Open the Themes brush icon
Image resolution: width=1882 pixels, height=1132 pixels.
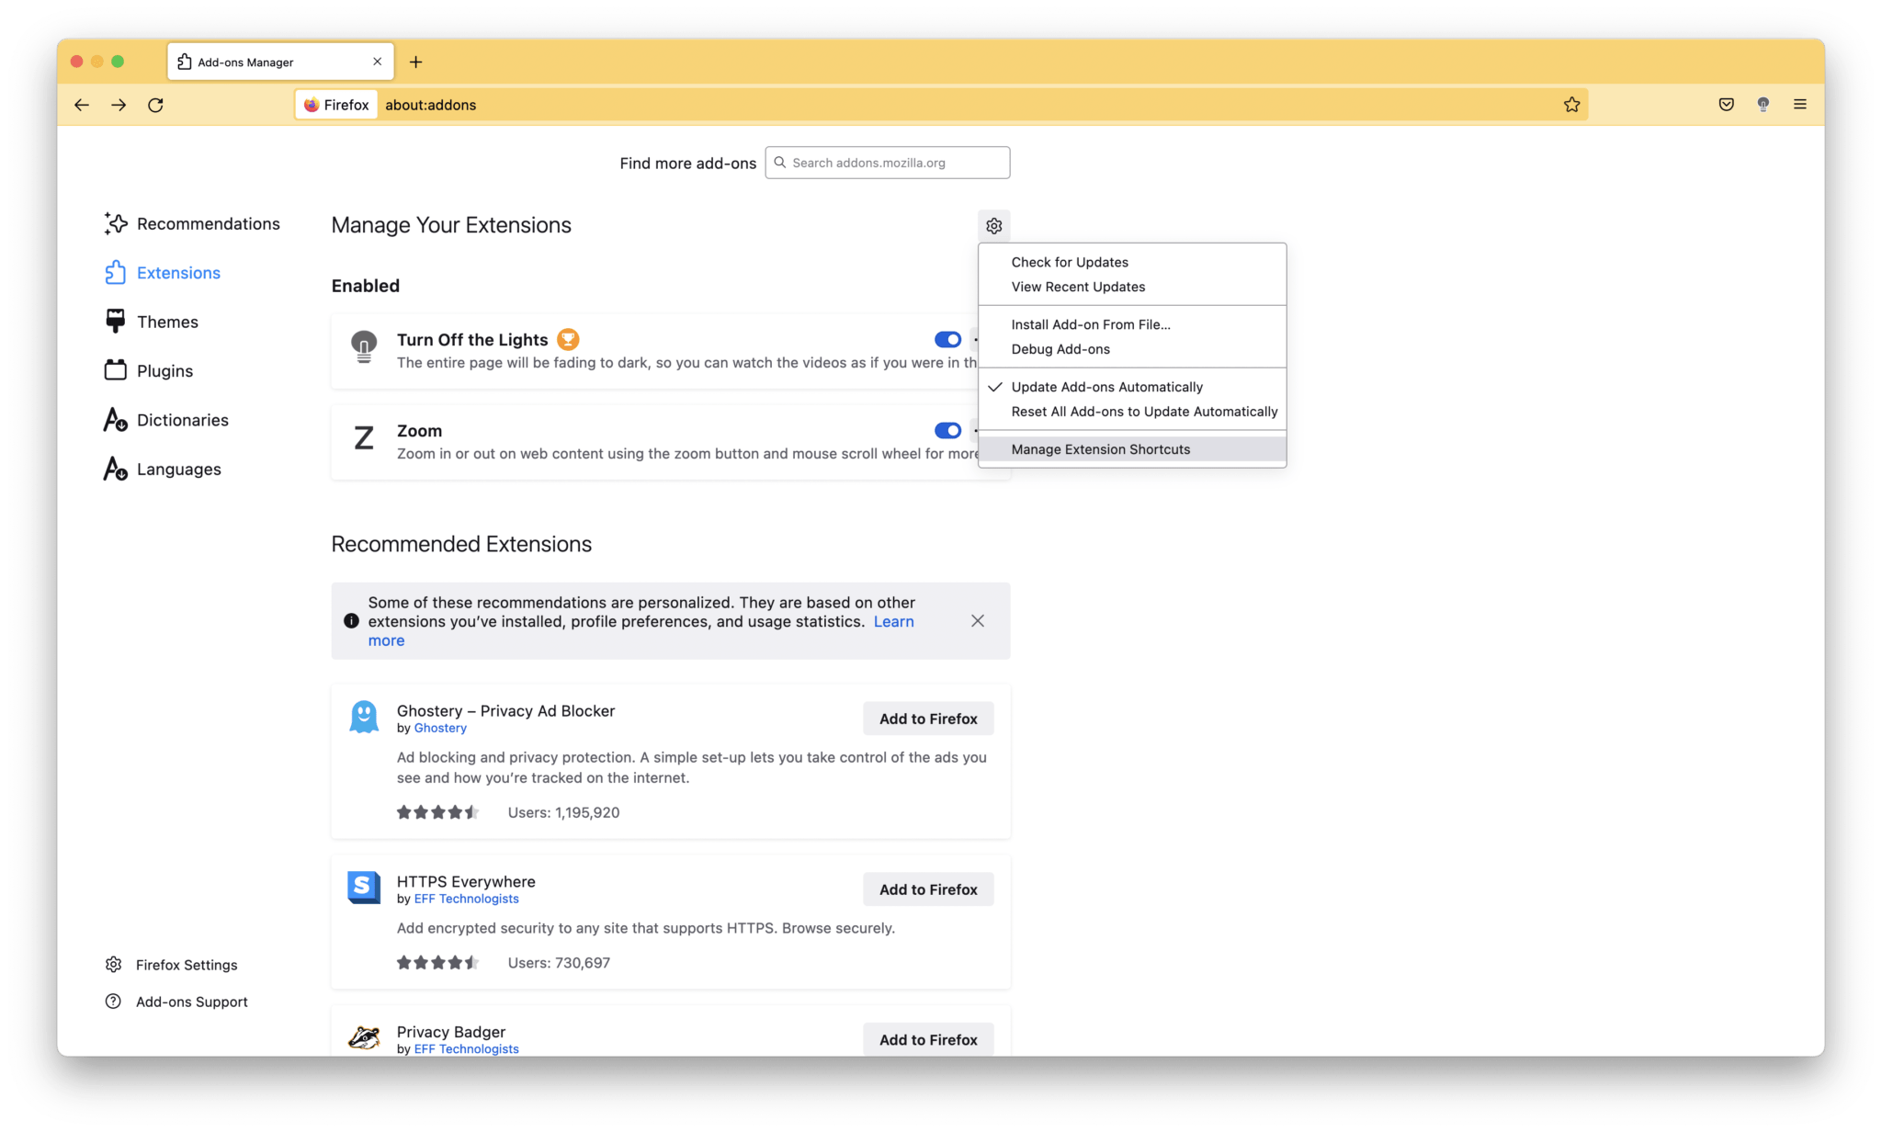pyautogui.click(x=115, y=322)
